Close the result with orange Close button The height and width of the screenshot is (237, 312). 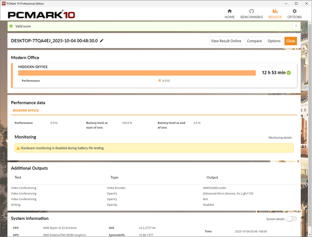coord(291,41)
